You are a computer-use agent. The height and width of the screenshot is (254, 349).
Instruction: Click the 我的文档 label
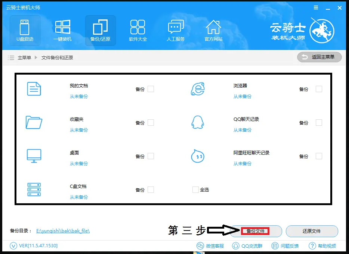click(79, 86)
